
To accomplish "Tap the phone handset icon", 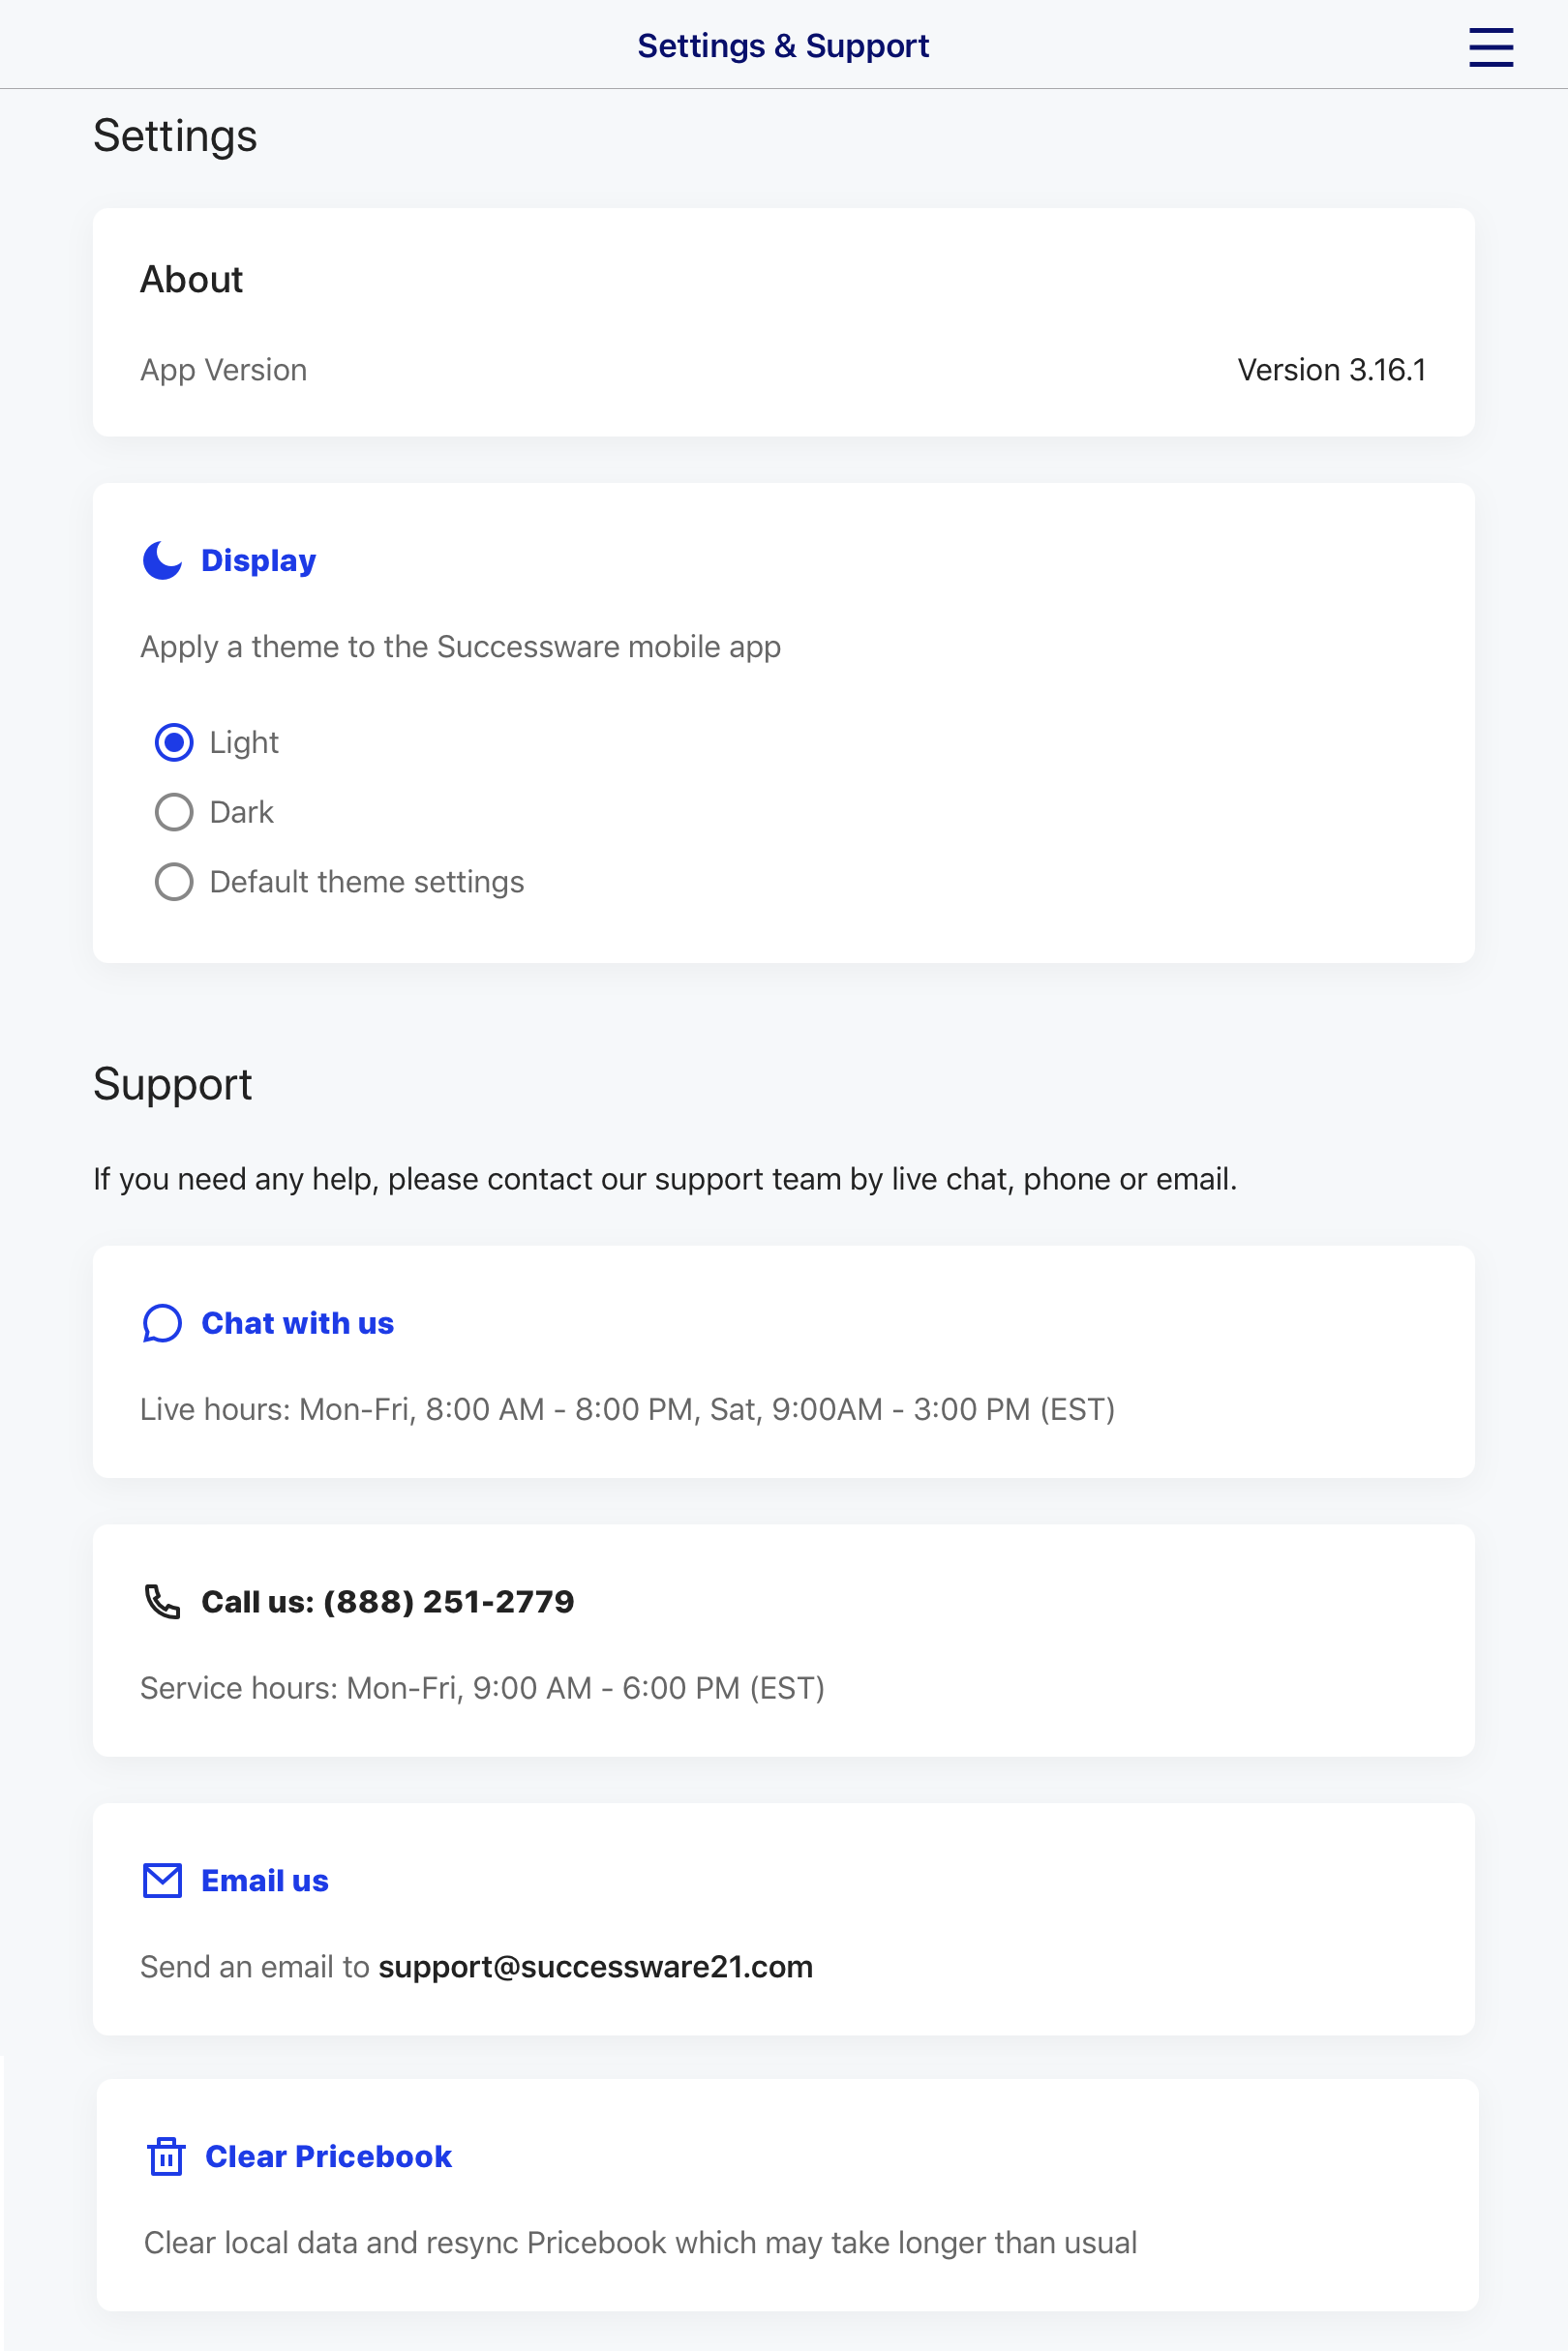I will tap(162, 1602).
